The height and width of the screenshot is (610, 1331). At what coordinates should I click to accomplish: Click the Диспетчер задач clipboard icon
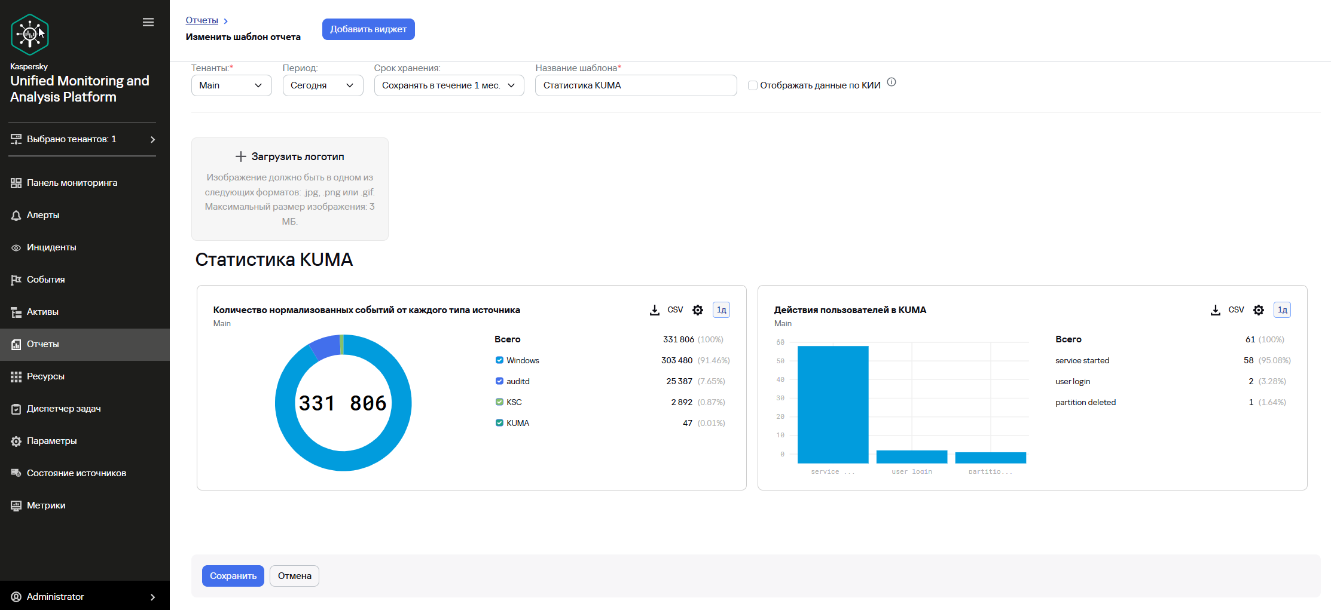16,409
